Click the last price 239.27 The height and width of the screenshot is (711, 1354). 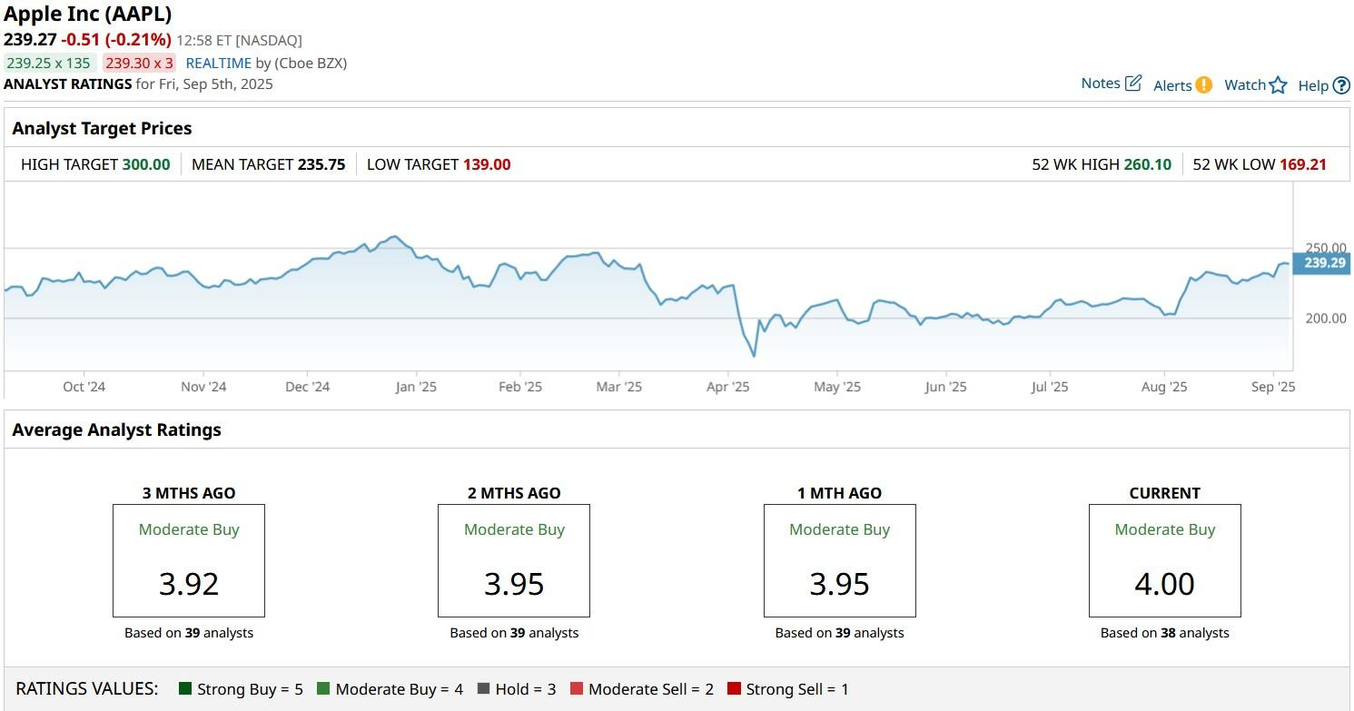click(x=30, y=39)
